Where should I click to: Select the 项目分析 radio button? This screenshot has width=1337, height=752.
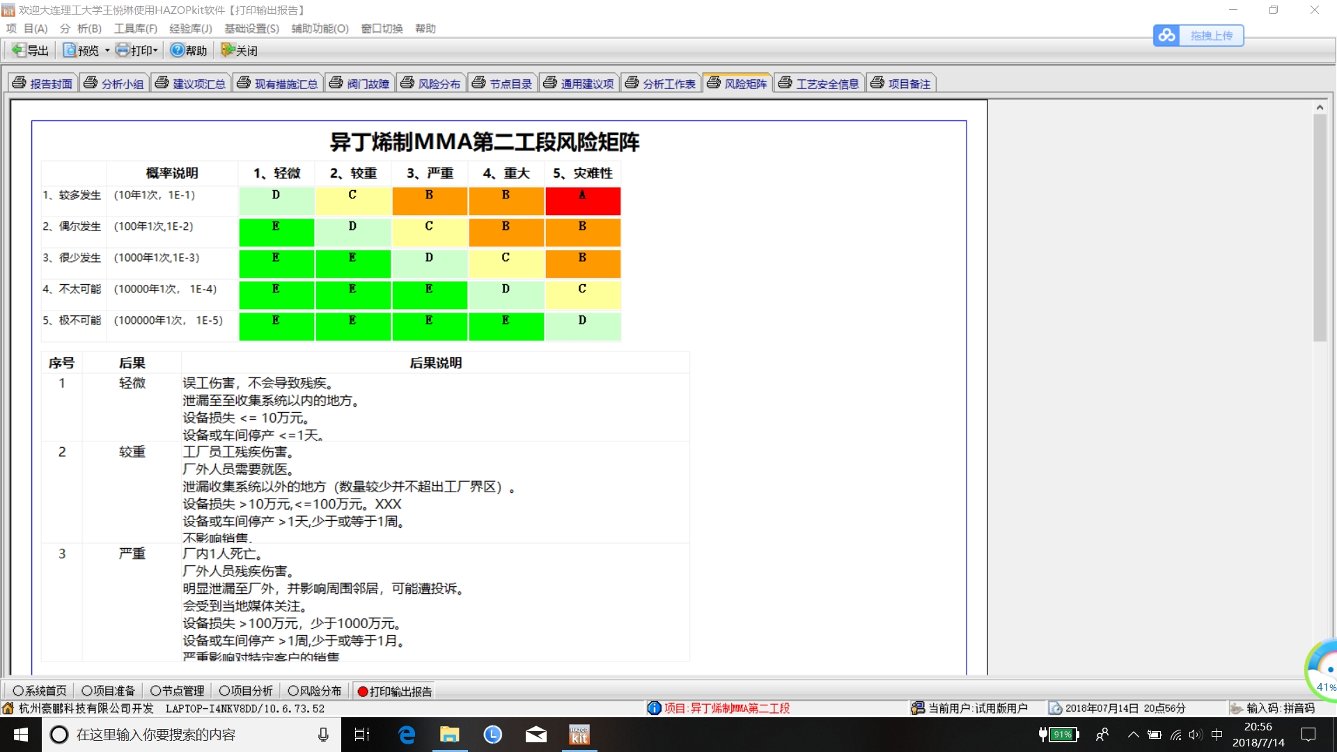tap(224, 691)
